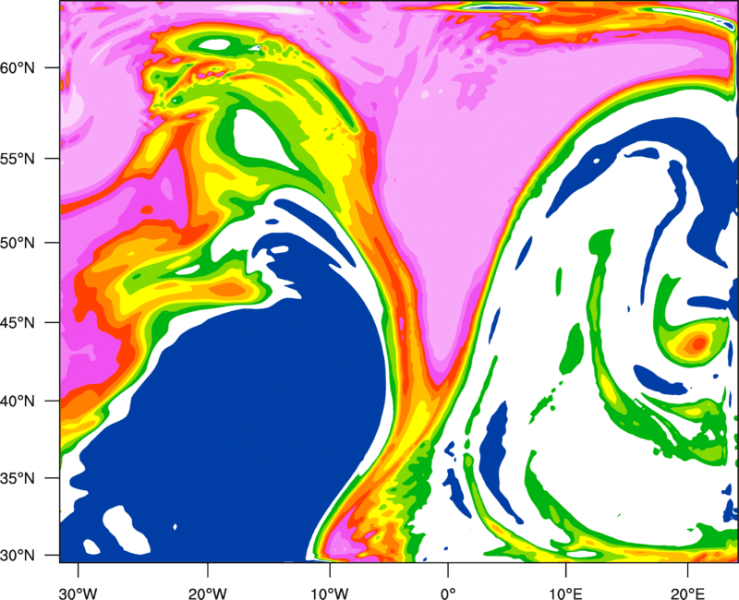Image resolution: width=739 pixels, height=600 pixels.
Task: Click the 55°N latitude label
Action: (x=18, y=159)
